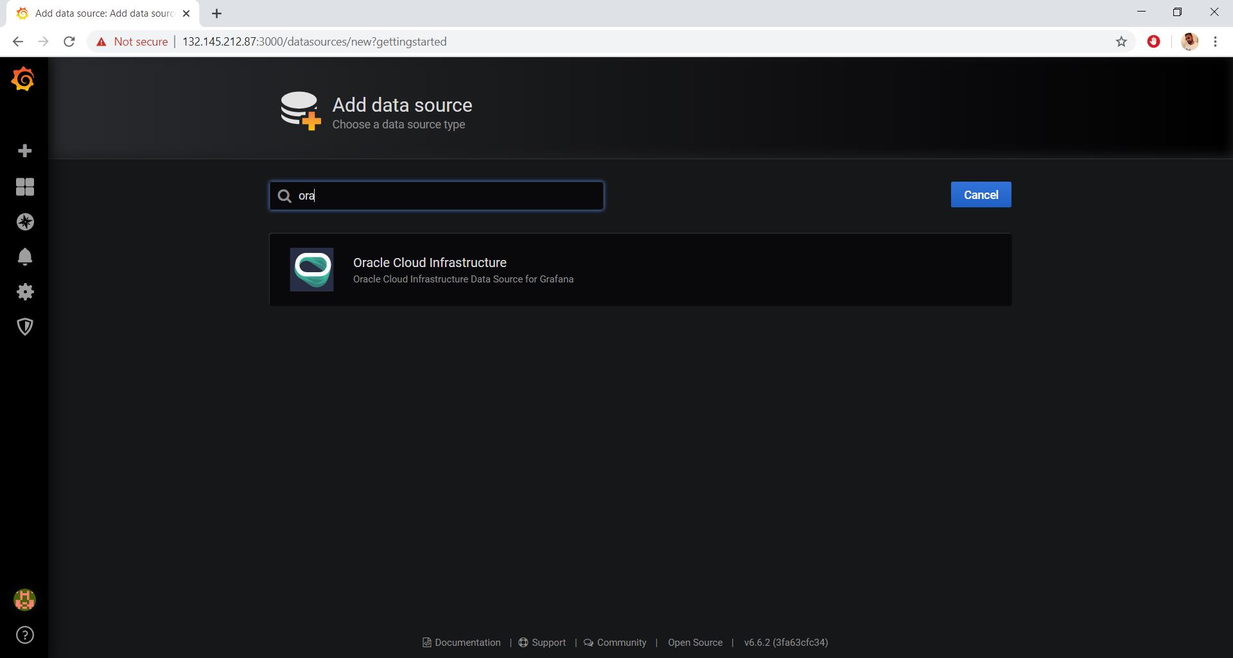
Task: Open the Documentation footer link
Action: (461, 643)
